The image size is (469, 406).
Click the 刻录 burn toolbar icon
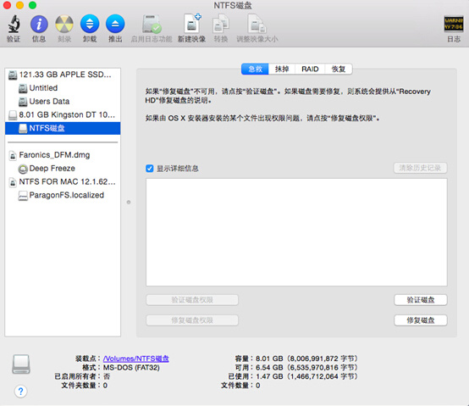coord(64,25)
